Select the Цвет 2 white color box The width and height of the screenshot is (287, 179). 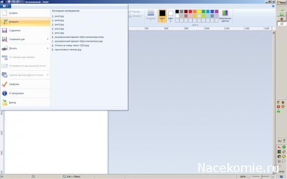(170, 13)
